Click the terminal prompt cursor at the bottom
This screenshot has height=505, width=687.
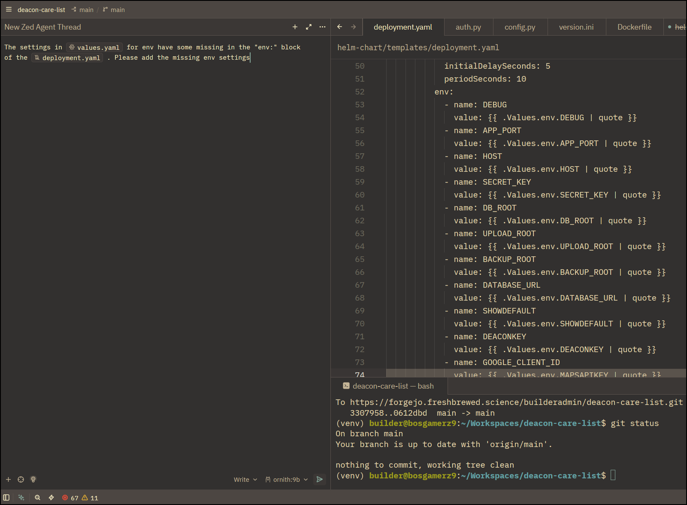(x=613, y=475)
